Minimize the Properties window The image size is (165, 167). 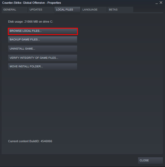point(156,3)
